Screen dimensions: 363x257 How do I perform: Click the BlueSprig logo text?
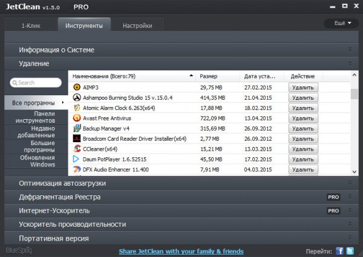pos(19,250)
